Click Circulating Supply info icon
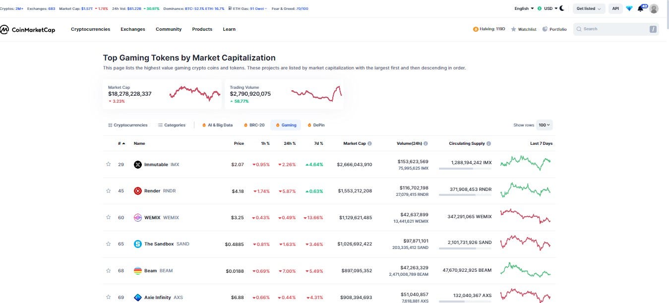Image resolution: width=669 pixels, height=303 pixels. (489, 144)
